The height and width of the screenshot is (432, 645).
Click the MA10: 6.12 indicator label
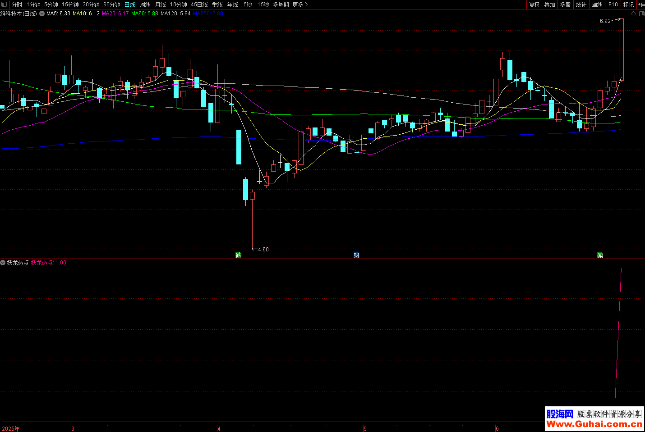pyautogui.click(x=86, y=14)
